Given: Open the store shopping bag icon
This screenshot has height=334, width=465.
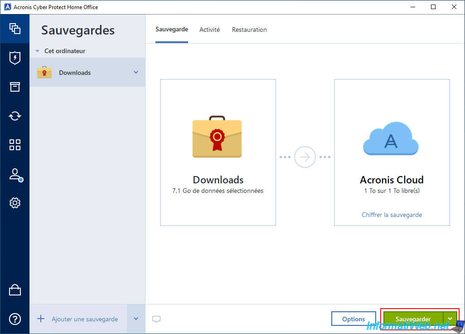Looking at the screenshot, I should [x=15, y=290].
